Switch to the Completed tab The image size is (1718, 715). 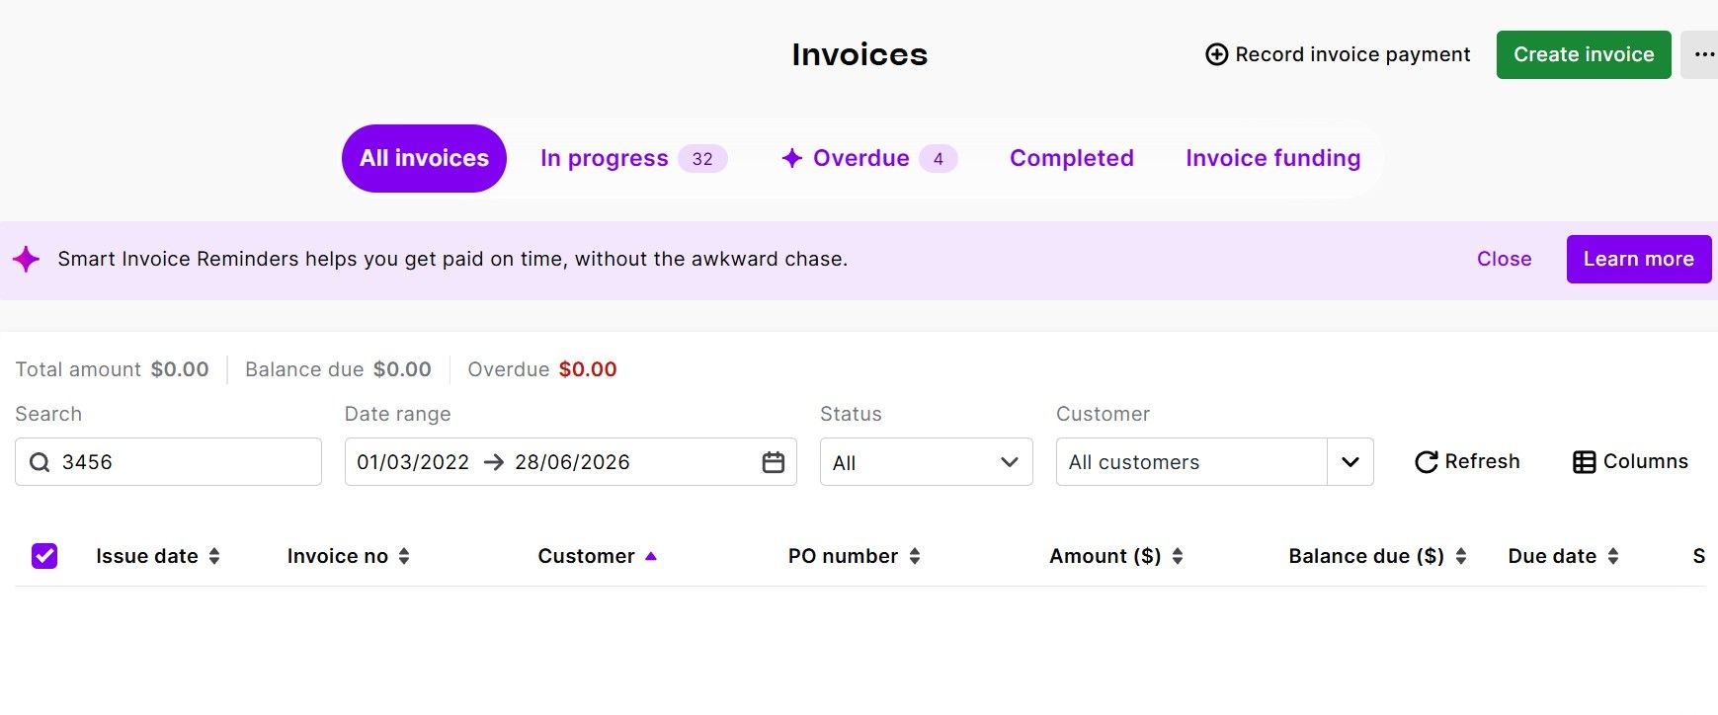[1072, 158]
